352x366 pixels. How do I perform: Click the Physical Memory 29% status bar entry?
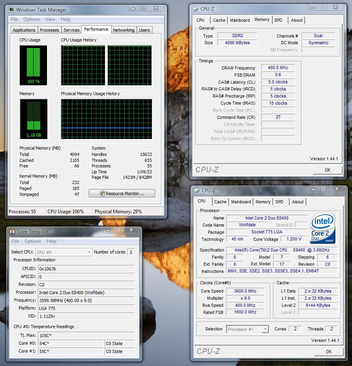click(x=118, y=212)
